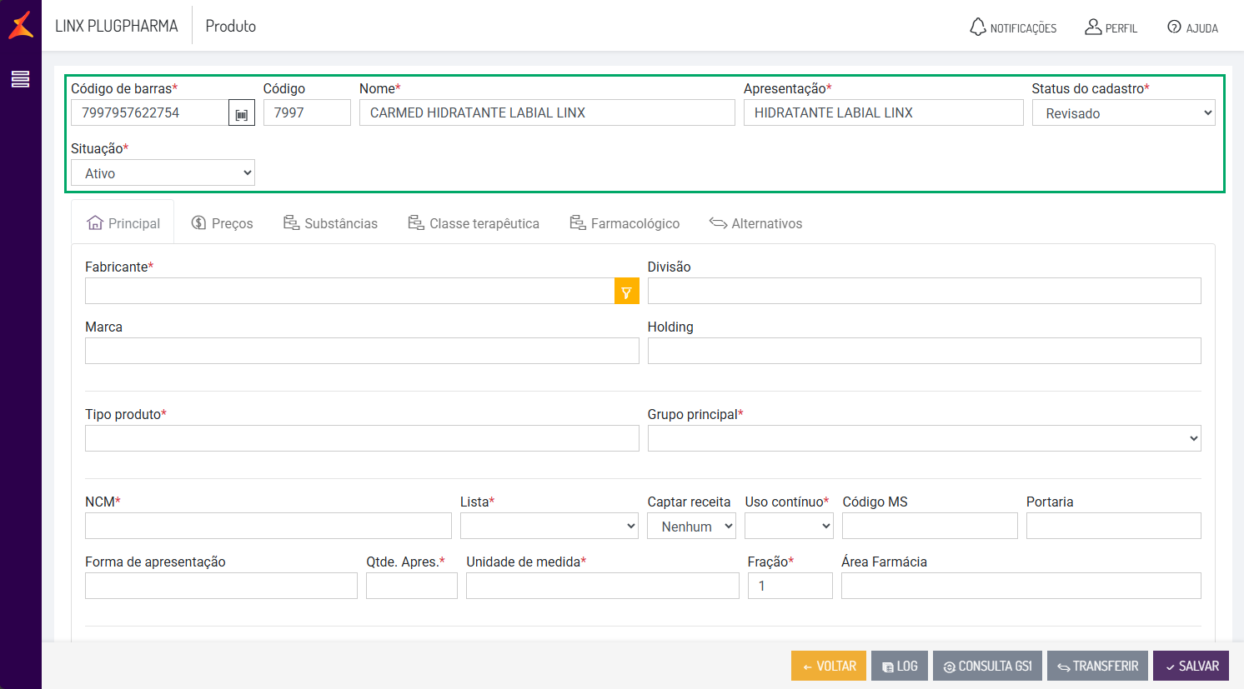Focus the NCM input field

click(x=268, y=526)
